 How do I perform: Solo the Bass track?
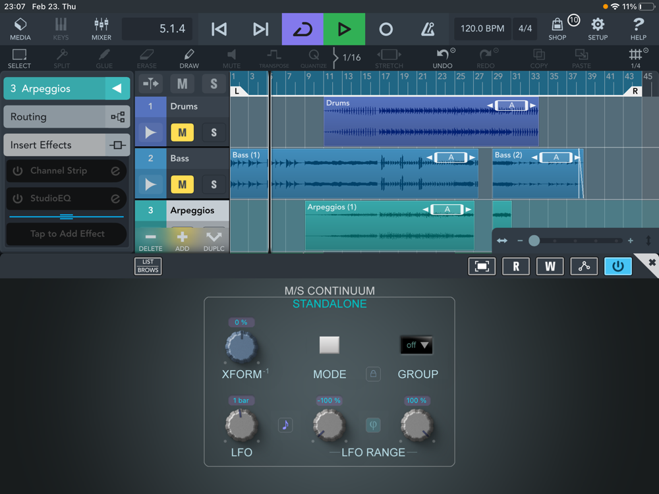coord(214,184)
